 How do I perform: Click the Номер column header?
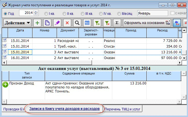[44, 33]
